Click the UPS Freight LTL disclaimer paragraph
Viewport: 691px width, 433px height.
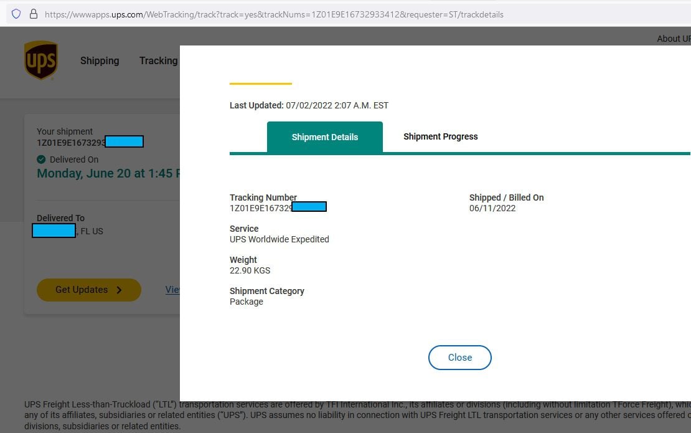point(357,416)
